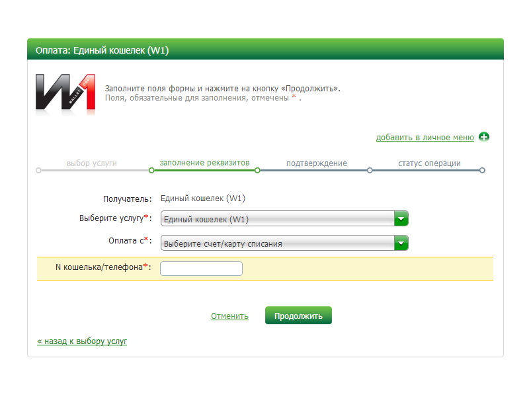The width and height of the screenshot is (529, 397).
Task: Expand the 'Выберите услугу' dropdown arrow
Action: pos(401,219)
